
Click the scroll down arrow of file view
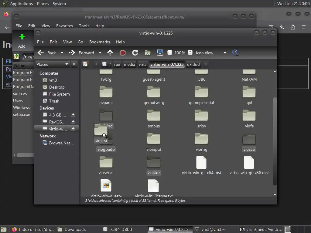[275, 194]
